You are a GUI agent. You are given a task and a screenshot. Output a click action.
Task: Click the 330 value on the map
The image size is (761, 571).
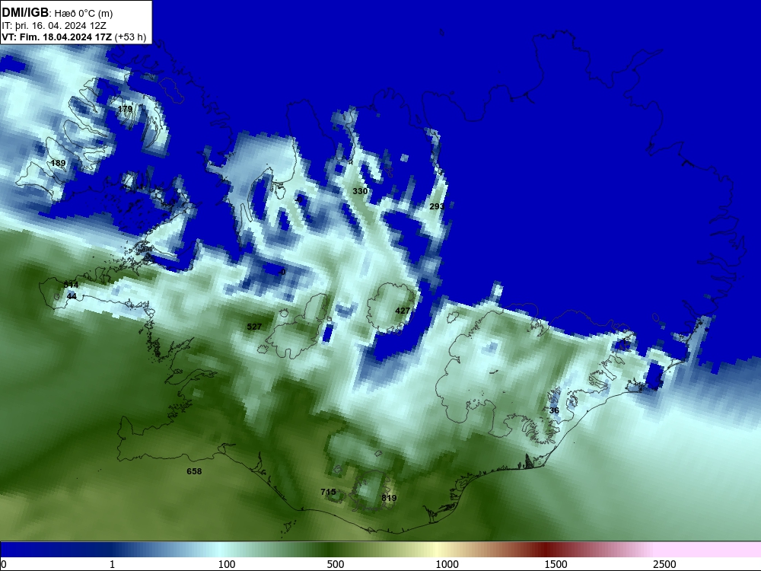tap(360, 191)
